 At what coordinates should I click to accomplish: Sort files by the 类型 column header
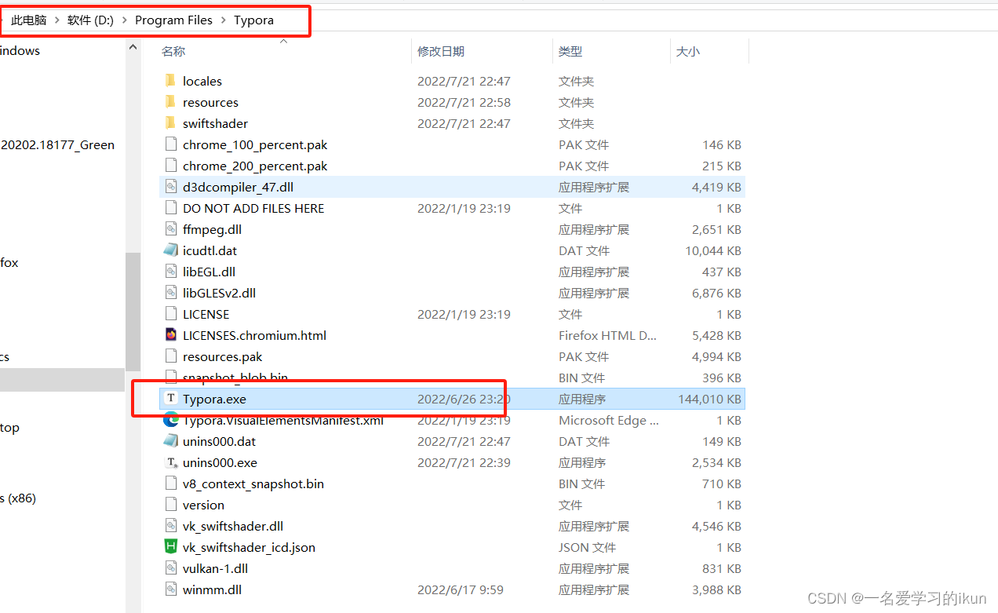pyautogui.click(x=570, y=51)
